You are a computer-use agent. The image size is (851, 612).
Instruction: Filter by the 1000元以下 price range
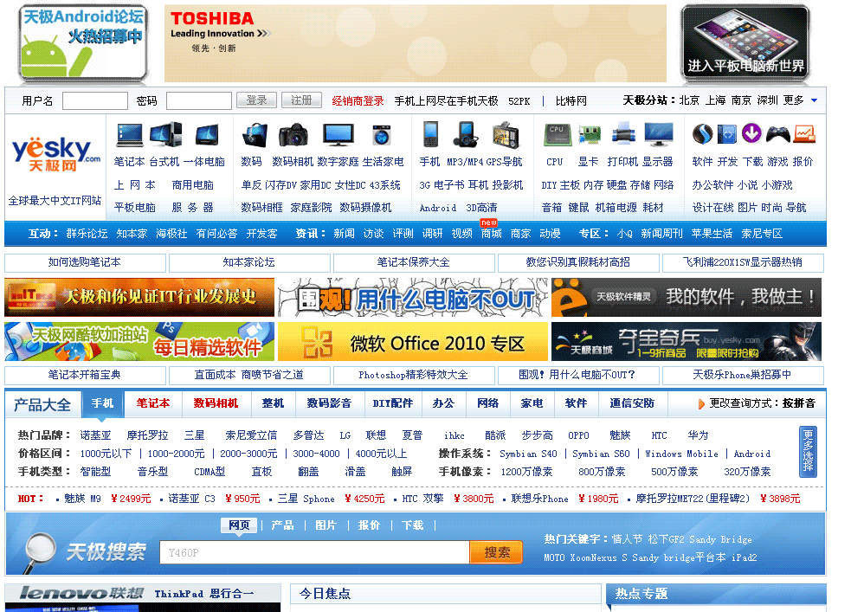106,454
